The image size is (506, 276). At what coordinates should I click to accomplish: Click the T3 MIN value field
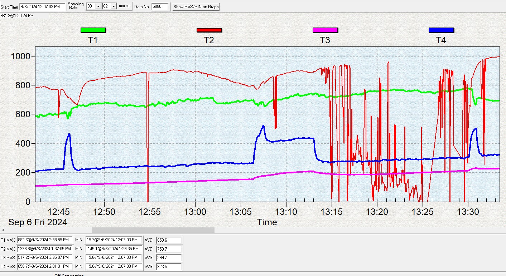click(114, 257)
